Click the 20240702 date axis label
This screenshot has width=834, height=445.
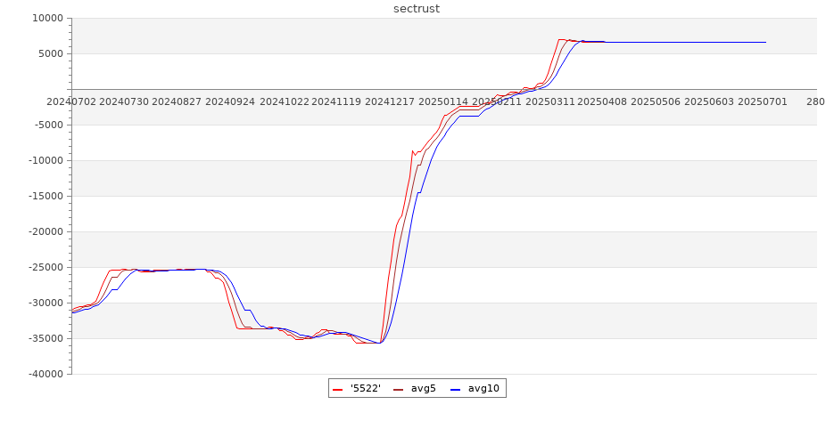(71, 101)
